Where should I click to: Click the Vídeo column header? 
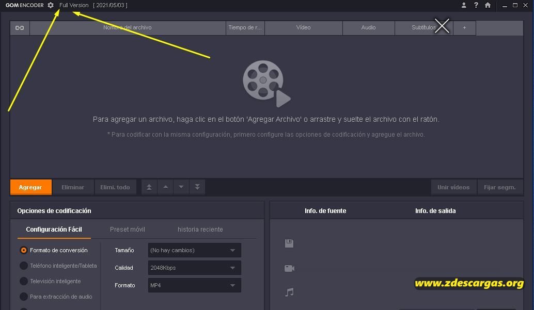pyautogui.click(x=304, y=27)
